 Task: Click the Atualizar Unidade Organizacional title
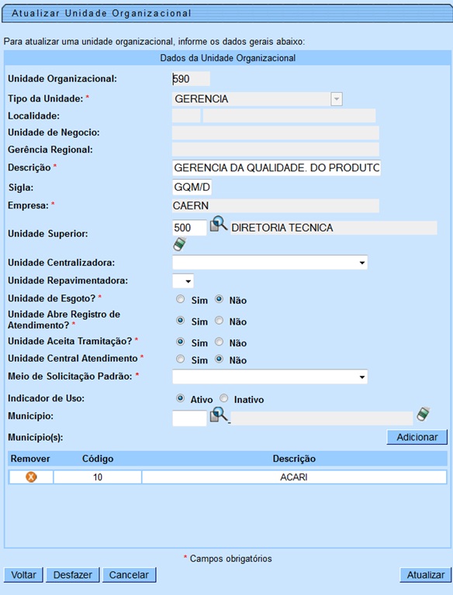coord(101,13)
